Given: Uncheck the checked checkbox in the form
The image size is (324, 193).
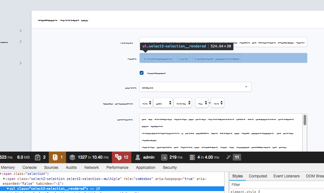Looking at the screenshot, I should pos(141,73).
